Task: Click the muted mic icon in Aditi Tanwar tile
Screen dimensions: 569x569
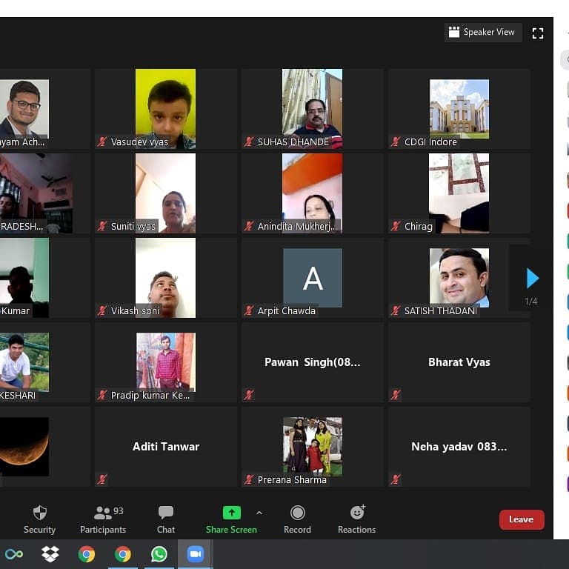Action: 102,479
